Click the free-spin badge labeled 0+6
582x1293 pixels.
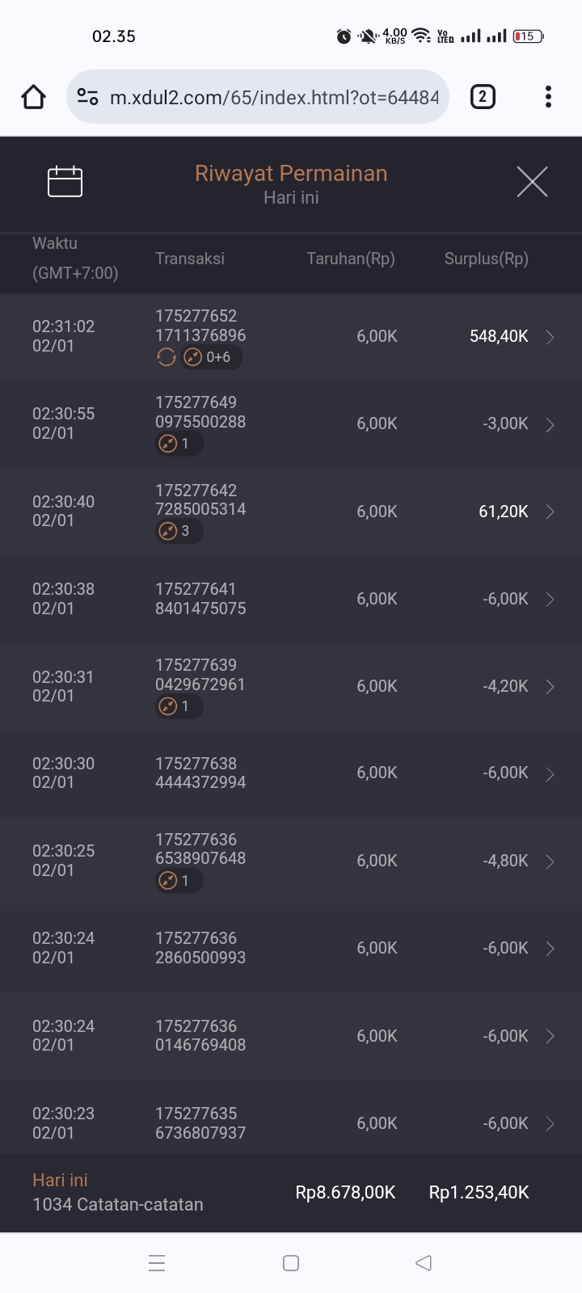[209, 357]
